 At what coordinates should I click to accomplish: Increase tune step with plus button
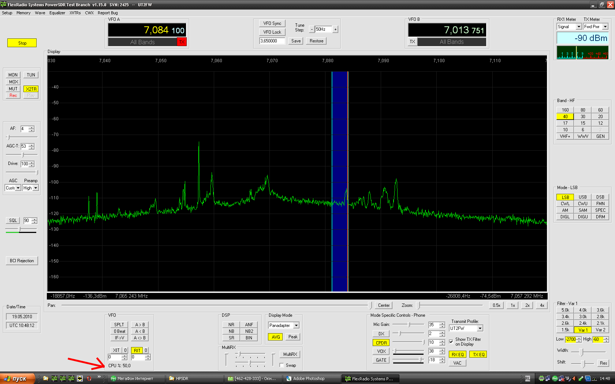pyautogui.click(x=335, y=30)
